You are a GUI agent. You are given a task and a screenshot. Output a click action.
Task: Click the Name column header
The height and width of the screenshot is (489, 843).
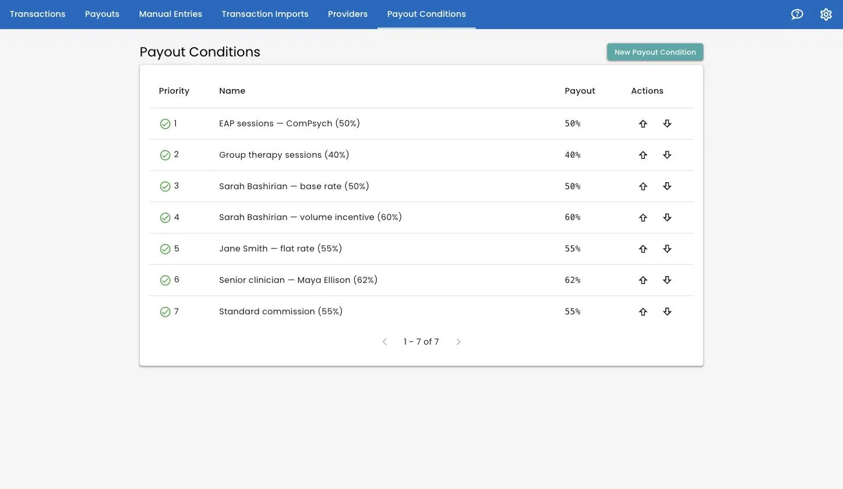point(232,91)
